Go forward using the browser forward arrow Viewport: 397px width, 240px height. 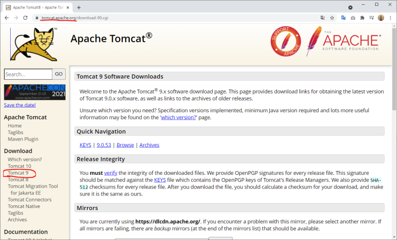(16, 18)
